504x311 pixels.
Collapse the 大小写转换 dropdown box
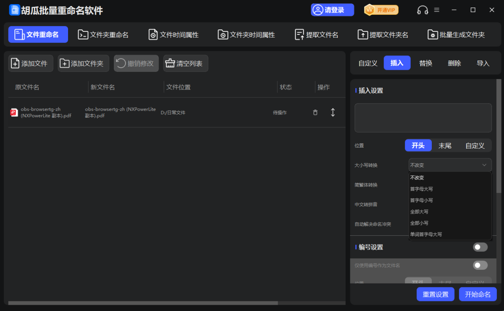(x=450, y=165)
